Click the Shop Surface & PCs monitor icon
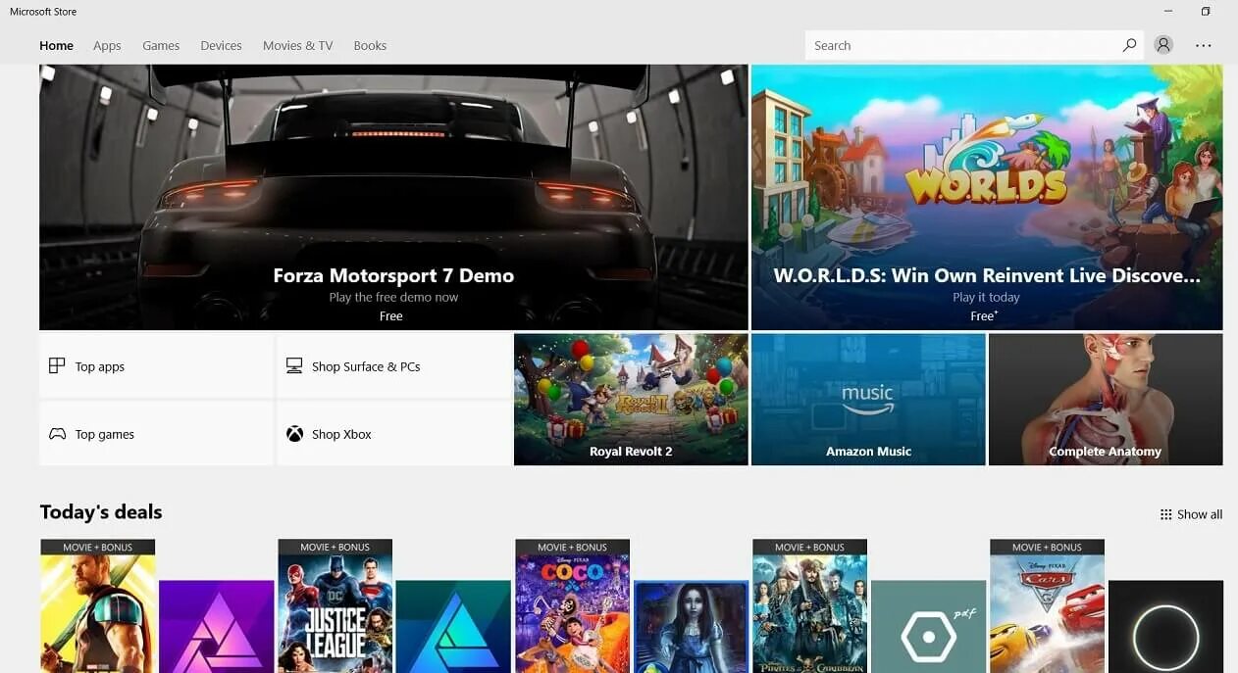 (x=294, y=366)
